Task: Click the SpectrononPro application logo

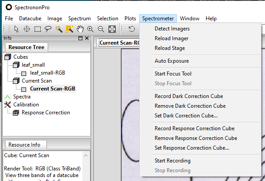Action: (x=8, y=7)
